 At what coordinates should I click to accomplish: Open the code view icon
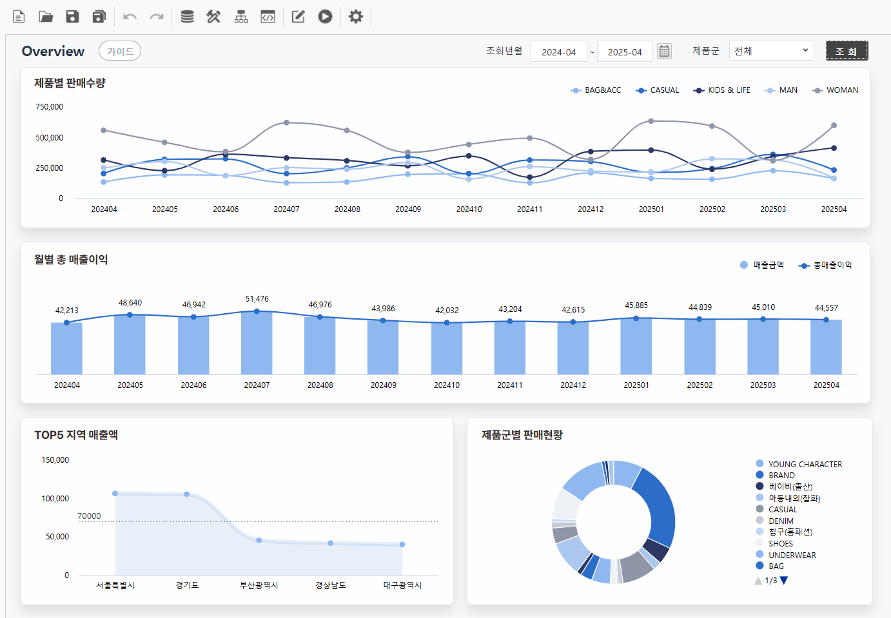(x=268, y=17)
